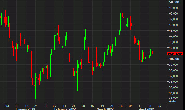This screenshot has height=110, width=185.
Task: Click the 07 date tick in February
Action: coord(55,106)
